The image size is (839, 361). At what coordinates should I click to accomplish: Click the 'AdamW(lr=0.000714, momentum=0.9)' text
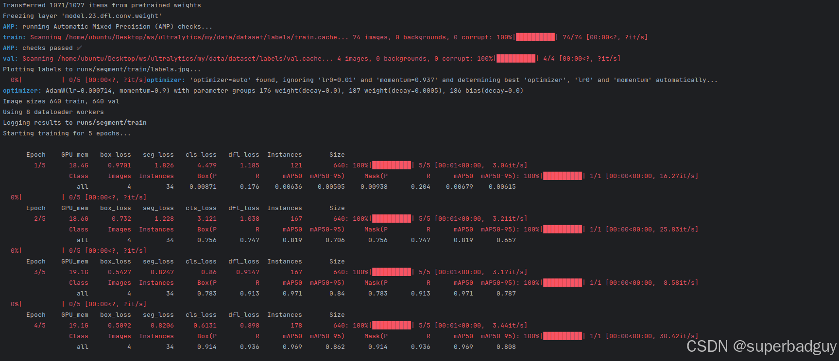(108, 91)
